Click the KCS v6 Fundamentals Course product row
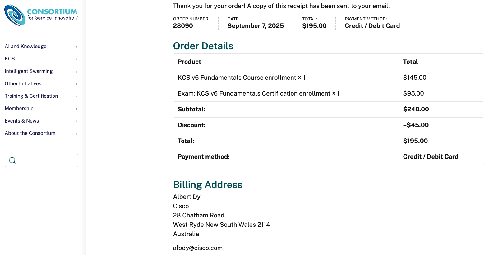 pyautogui.click(x=241, y=78)
